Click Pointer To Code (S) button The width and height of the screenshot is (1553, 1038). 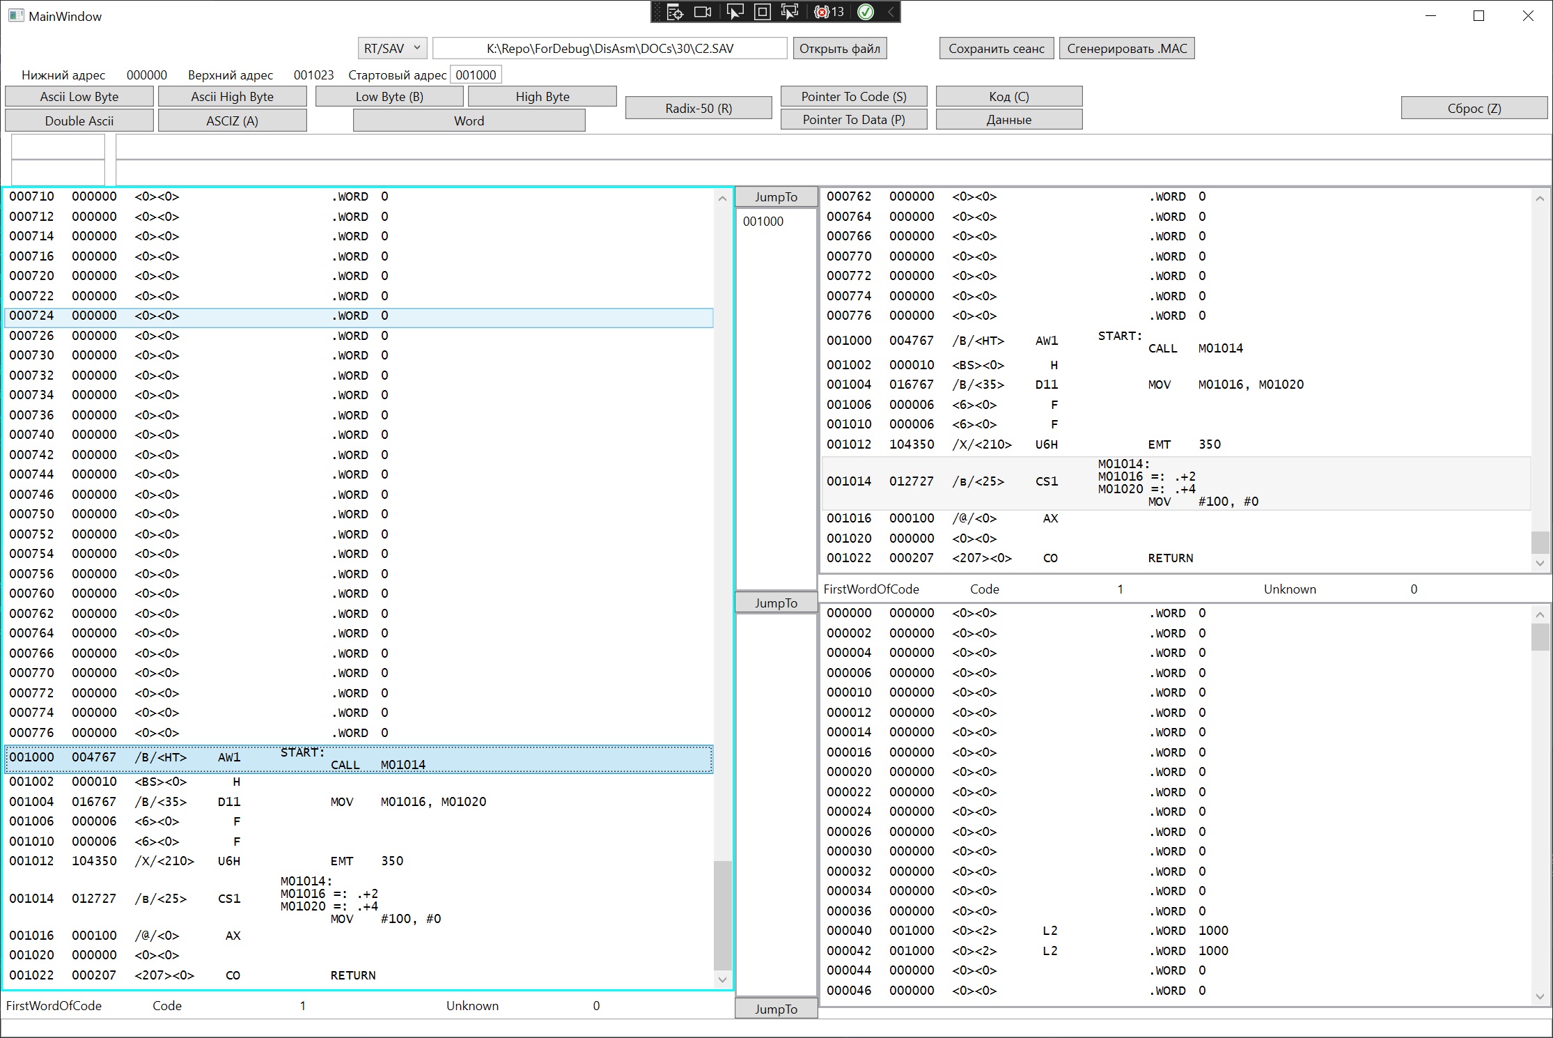coord(854,96)
